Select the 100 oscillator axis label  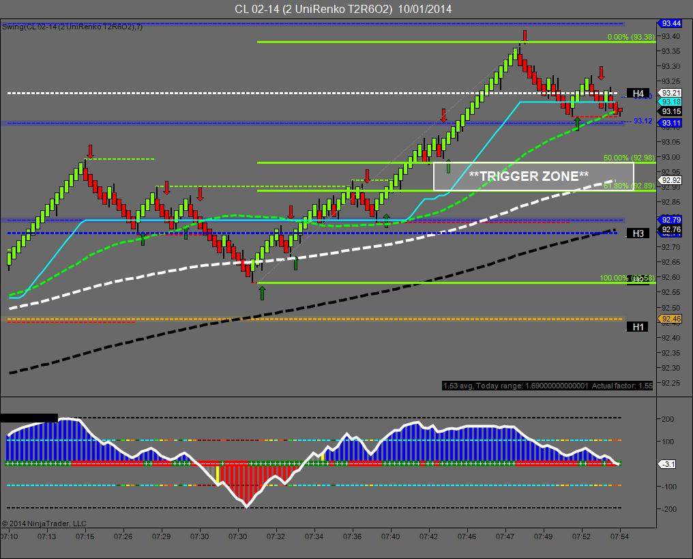[x=667, y=442]
